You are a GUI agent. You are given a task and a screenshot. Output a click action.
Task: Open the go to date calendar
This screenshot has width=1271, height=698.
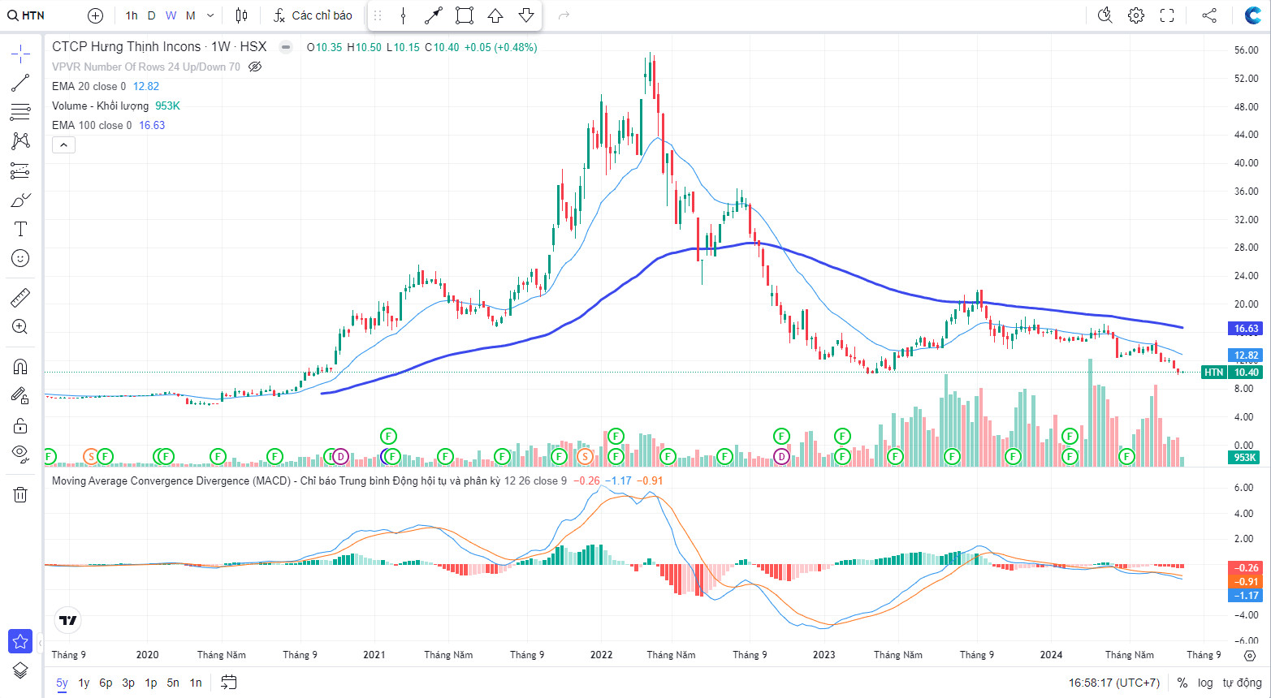tap(229, 683)
